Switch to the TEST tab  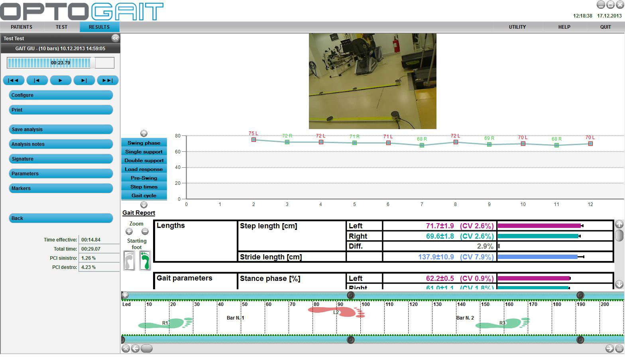[61, 27]
